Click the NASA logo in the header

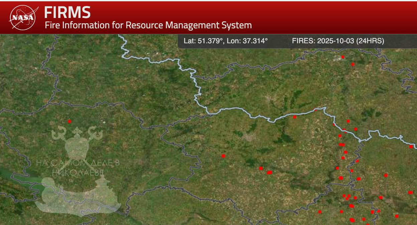22,17
